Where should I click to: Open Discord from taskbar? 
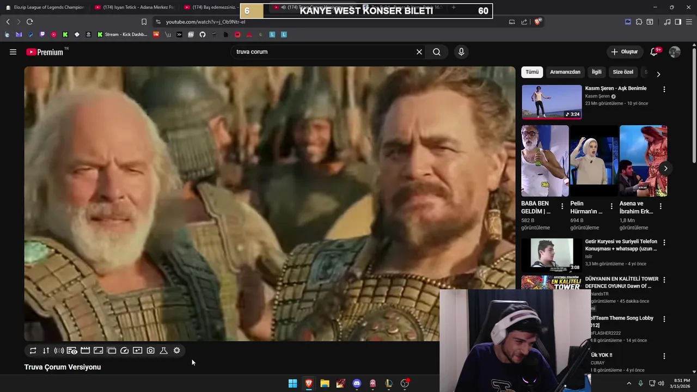pyautogui.click(x=357, y=383)
